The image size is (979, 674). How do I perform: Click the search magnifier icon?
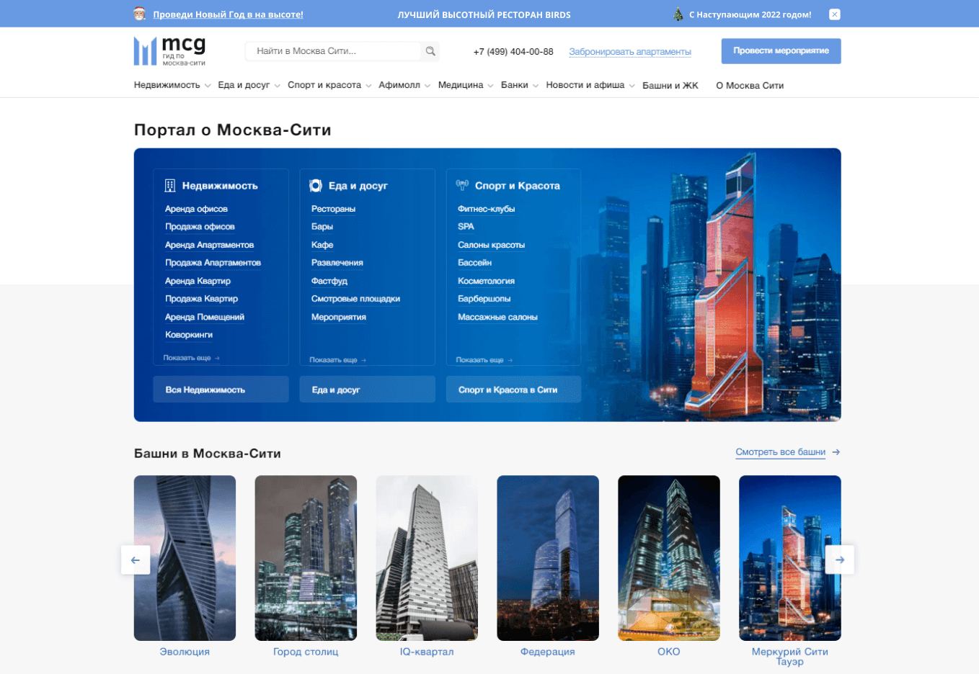430,51
